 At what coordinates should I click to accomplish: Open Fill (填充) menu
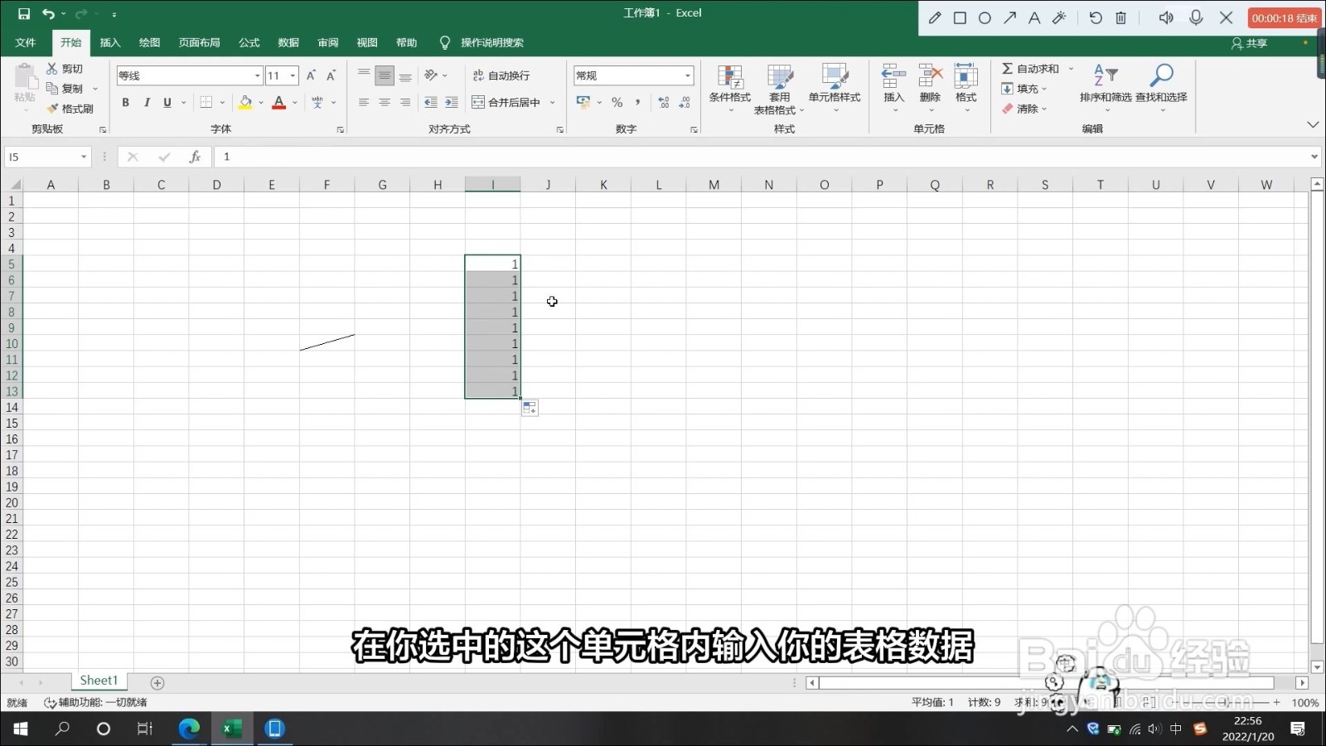[x=1024, y=89]
